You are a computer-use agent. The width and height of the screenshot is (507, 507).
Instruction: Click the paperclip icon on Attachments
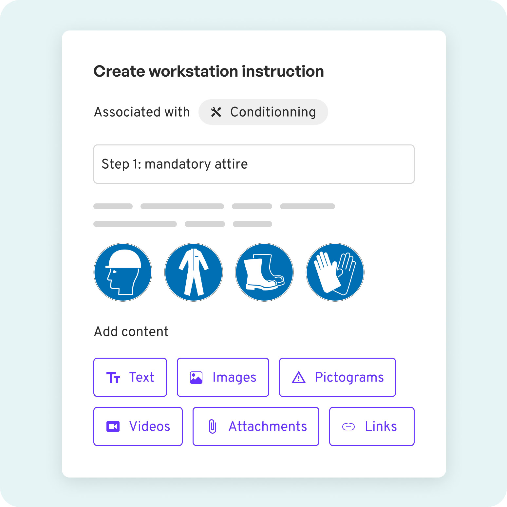click(213, 426)
